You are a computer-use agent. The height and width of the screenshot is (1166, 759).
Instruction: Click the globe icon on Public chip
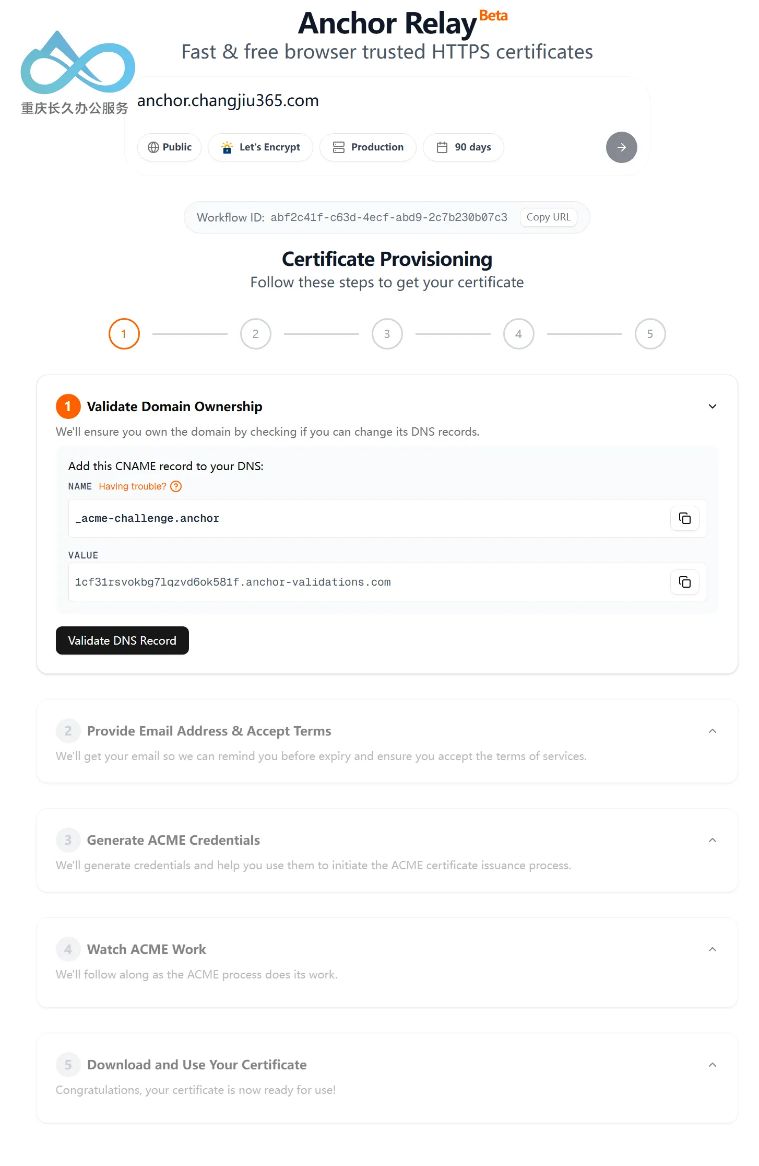tap(153, 147)
